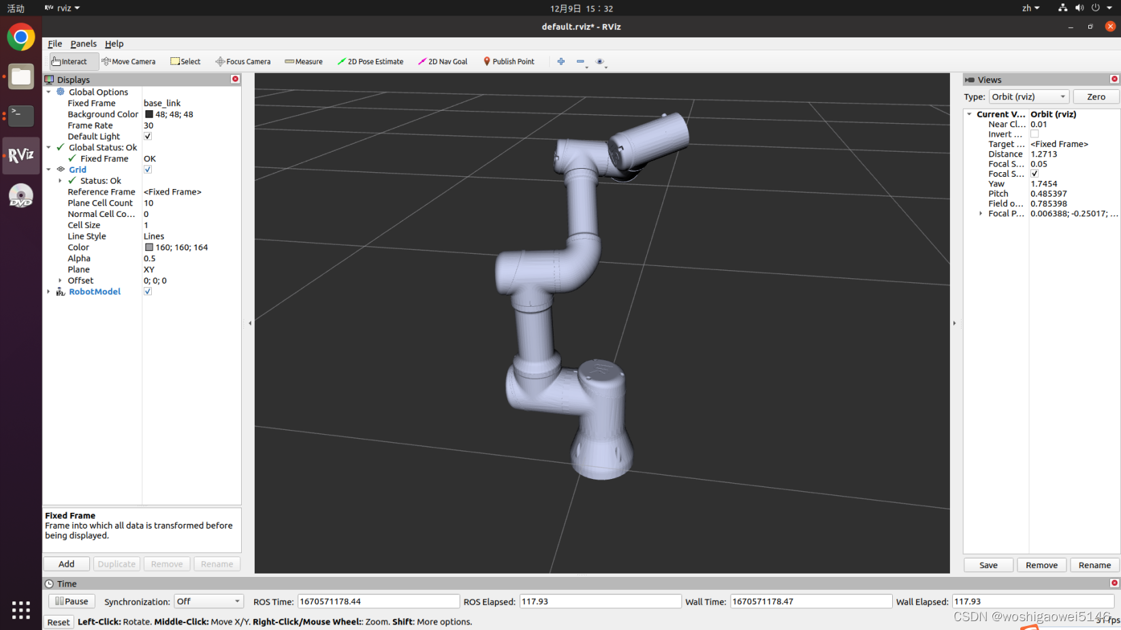
Task: Close the Time panel
Action: [x=1114, y=583]
